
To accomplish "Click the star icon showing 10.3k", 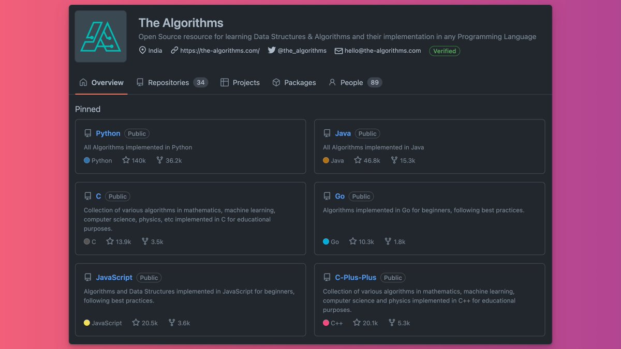I will click(x=353, y=241).
